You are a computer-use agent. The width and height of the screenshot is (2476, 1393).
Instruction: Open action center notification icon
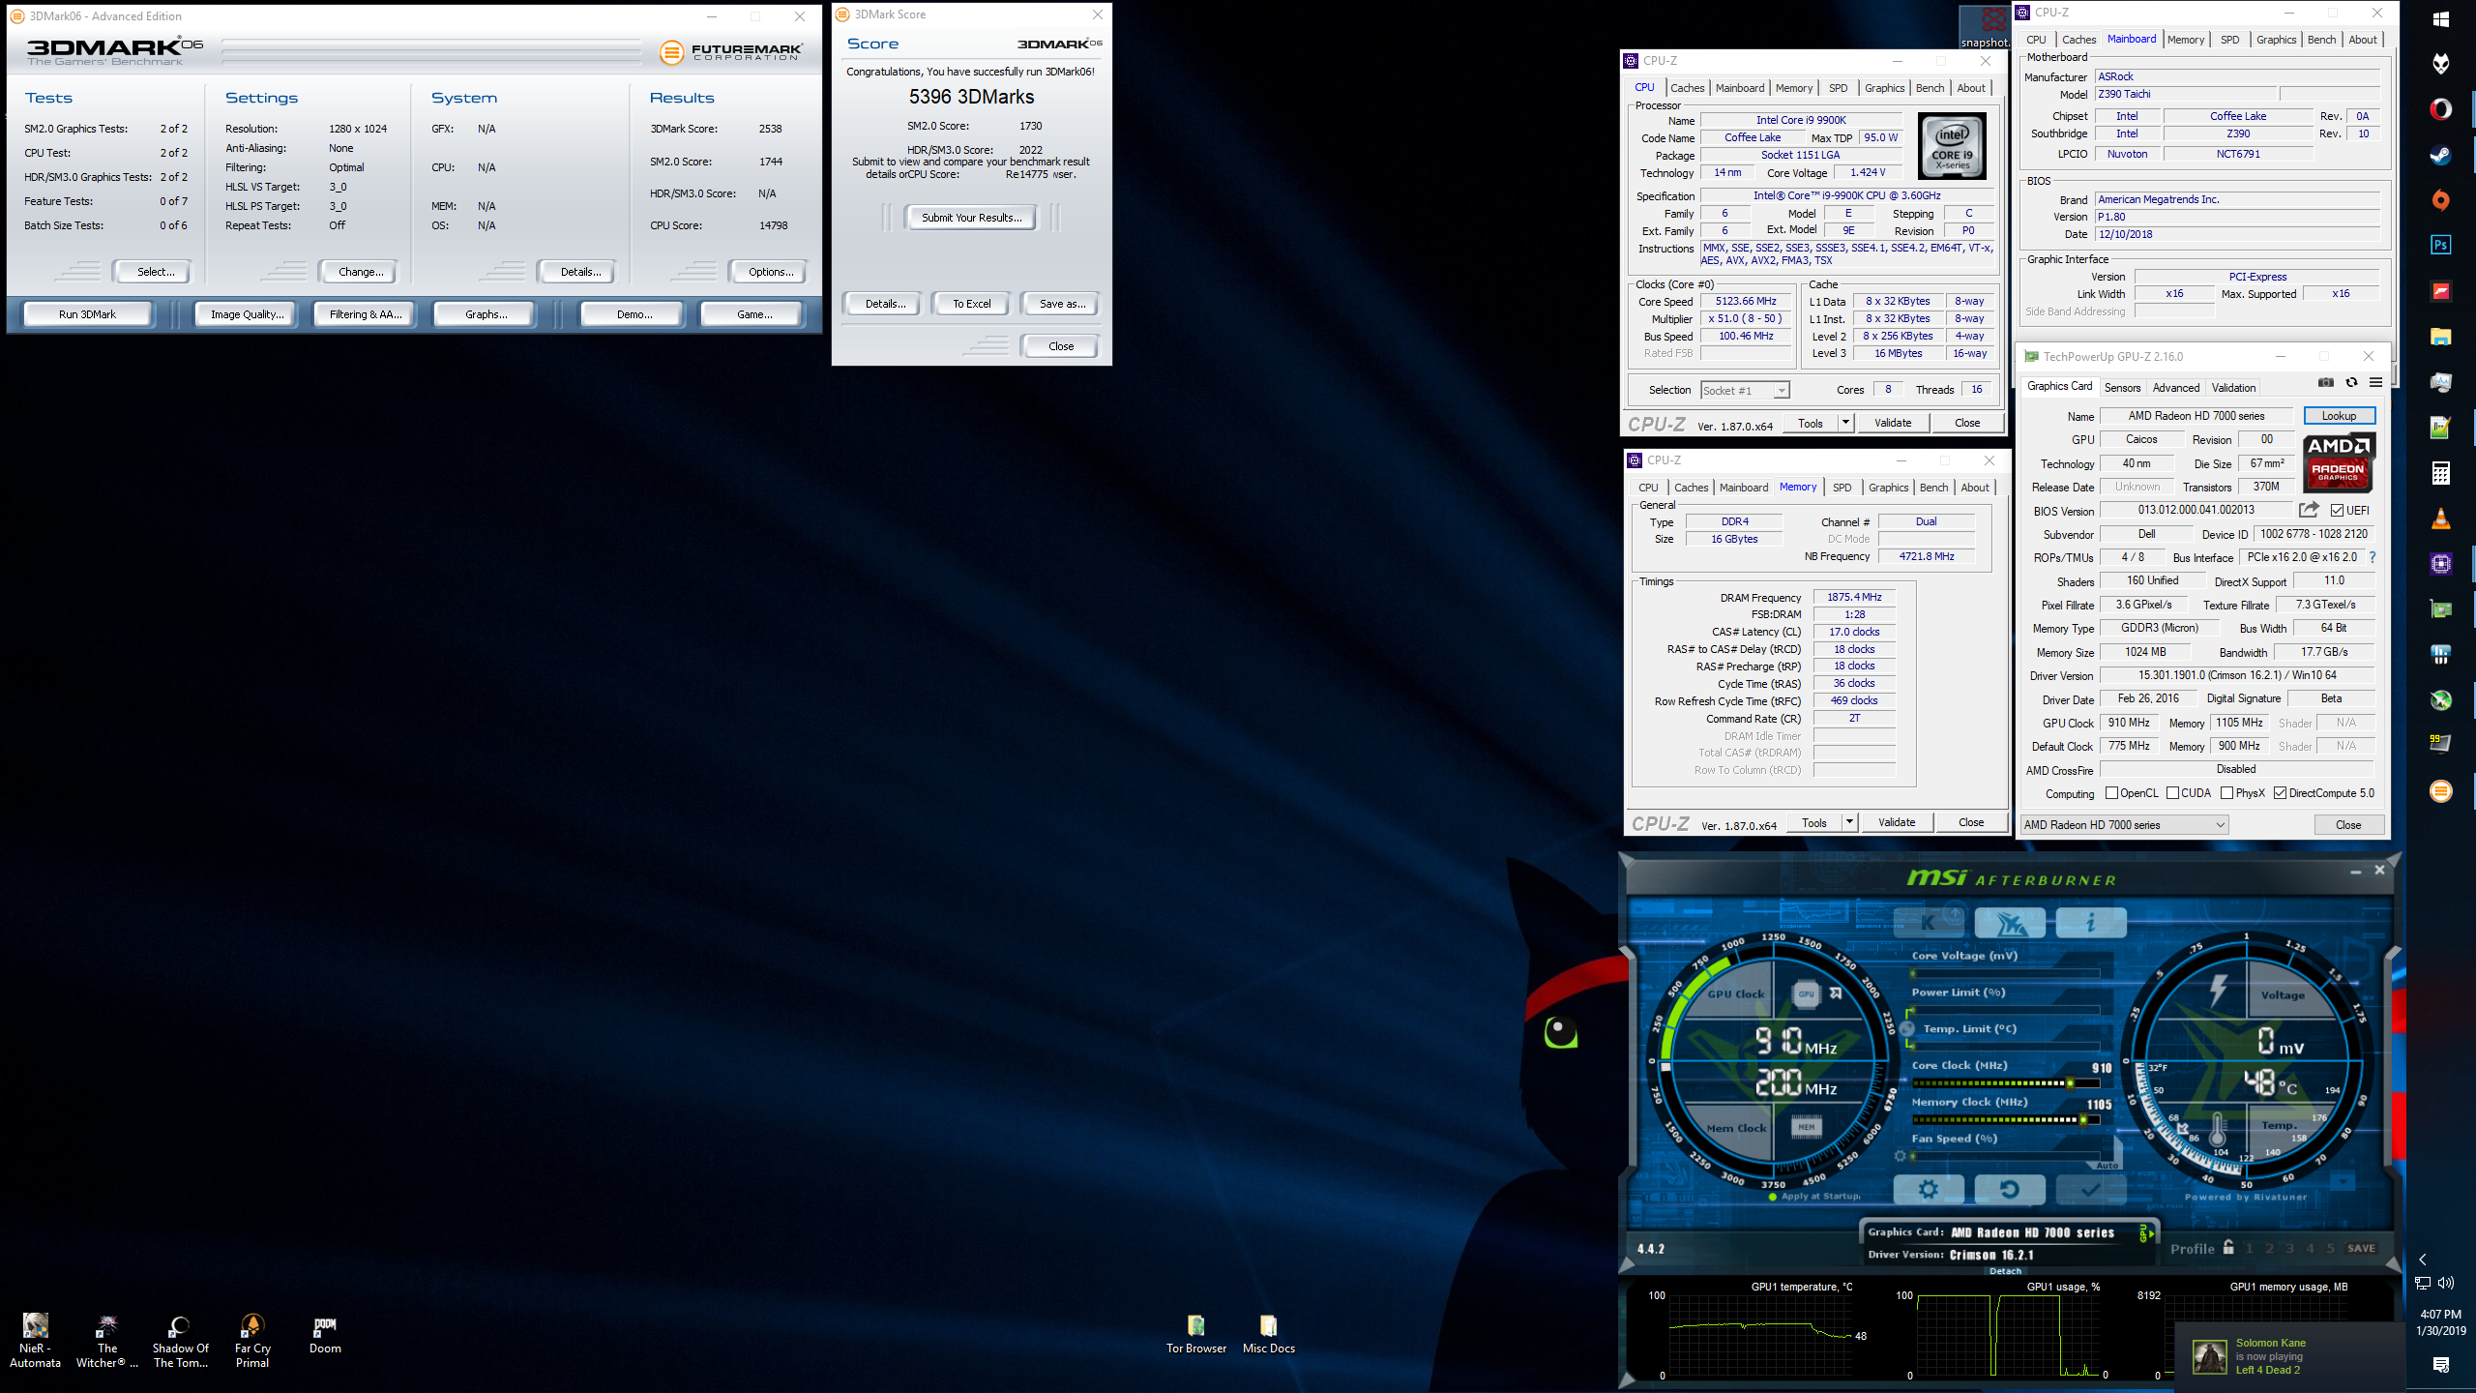2440,1364
